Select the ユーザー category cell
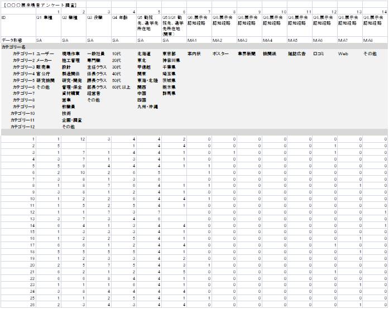Viewport: 389px width, 309px height. [46, 54]
